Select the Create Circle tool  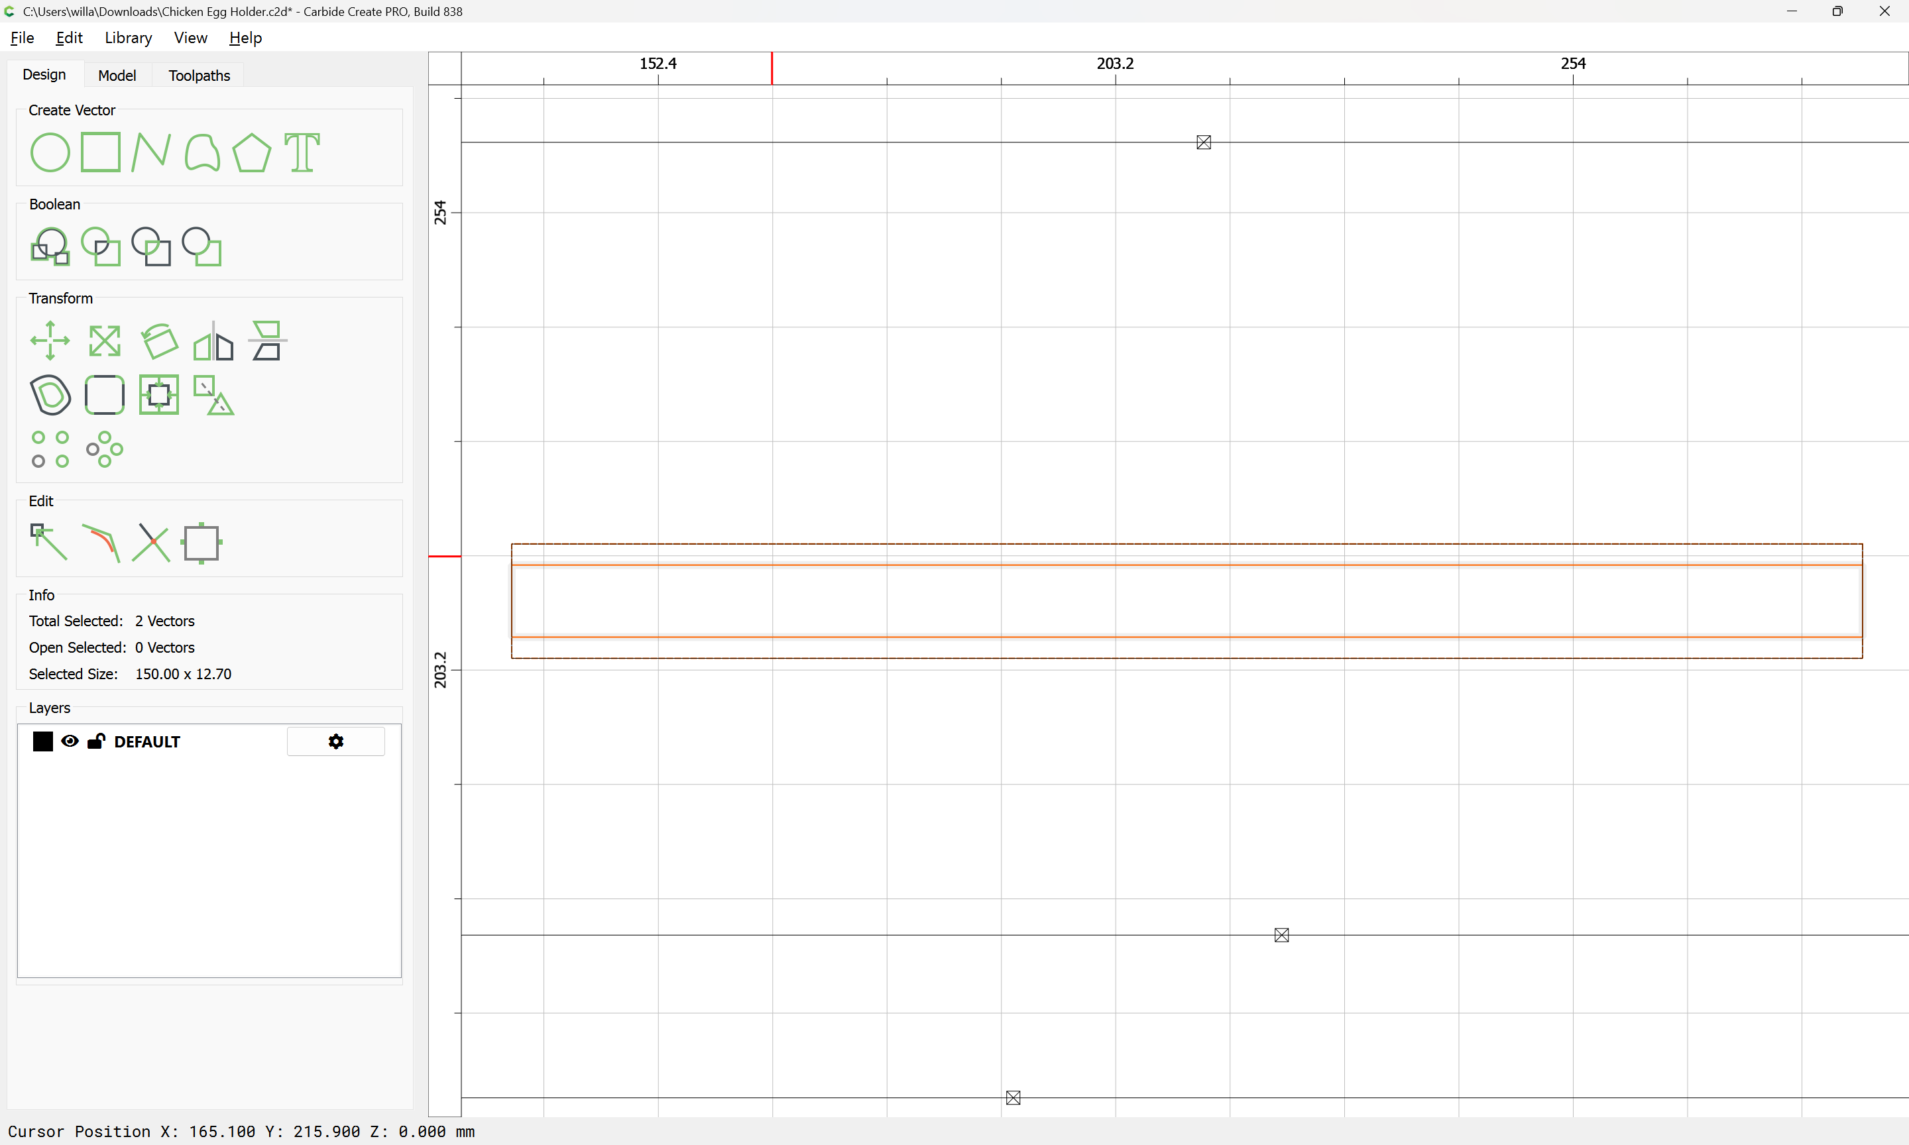pyautogui.click(x=50, y=152)
